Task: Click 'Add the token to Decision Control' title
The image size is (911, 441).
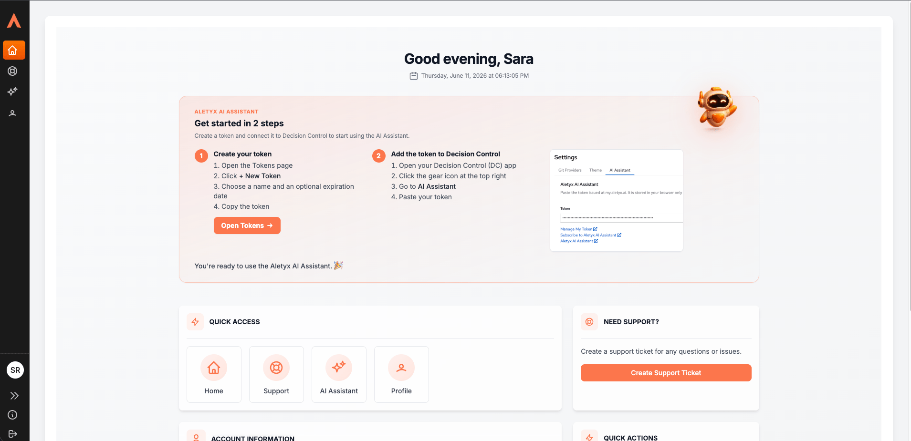Action: (445, 154)
